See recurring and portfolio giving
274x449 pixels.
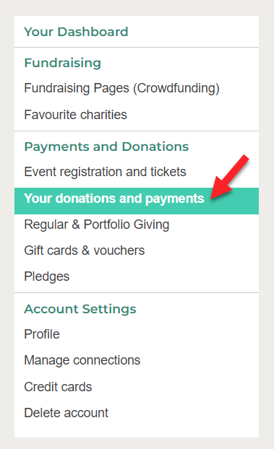(97, 224)
